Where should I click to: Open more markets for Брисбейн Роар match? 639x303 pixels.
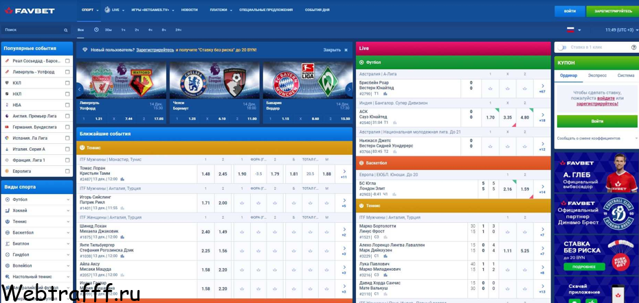(542, 88)
